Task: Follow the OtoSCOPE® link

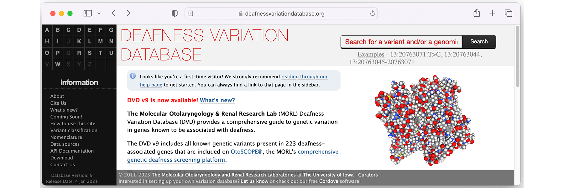Action: 246,152
